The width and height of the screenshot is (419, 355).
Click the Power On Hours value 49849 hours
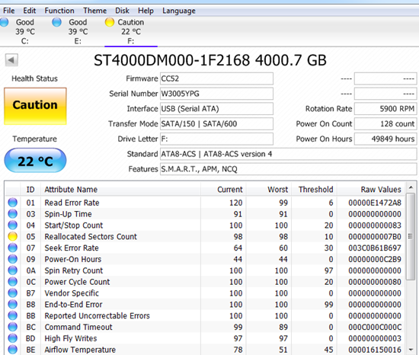385,139
